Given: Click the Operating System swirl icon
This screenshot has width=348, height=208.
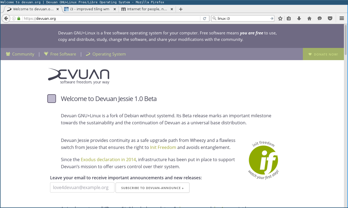Looking at the screenshot, I should 88,54.
